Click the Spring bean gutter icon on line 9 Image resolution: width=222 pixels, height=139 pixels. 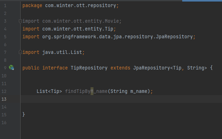click(x=11, y=68)
